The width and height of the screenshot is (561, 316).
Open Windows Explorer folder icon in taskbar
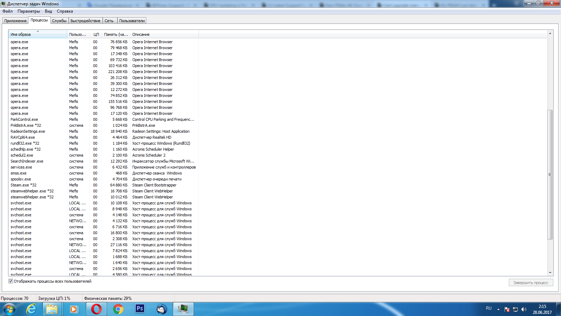point(52,309)
